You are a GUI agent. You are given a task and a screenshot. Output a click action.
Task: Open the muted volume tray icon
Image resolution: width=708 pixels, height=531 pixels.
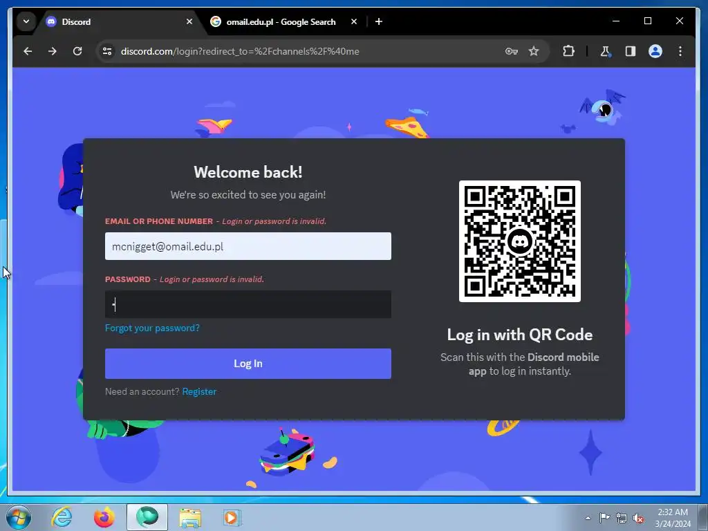click(x=638, y=518)
